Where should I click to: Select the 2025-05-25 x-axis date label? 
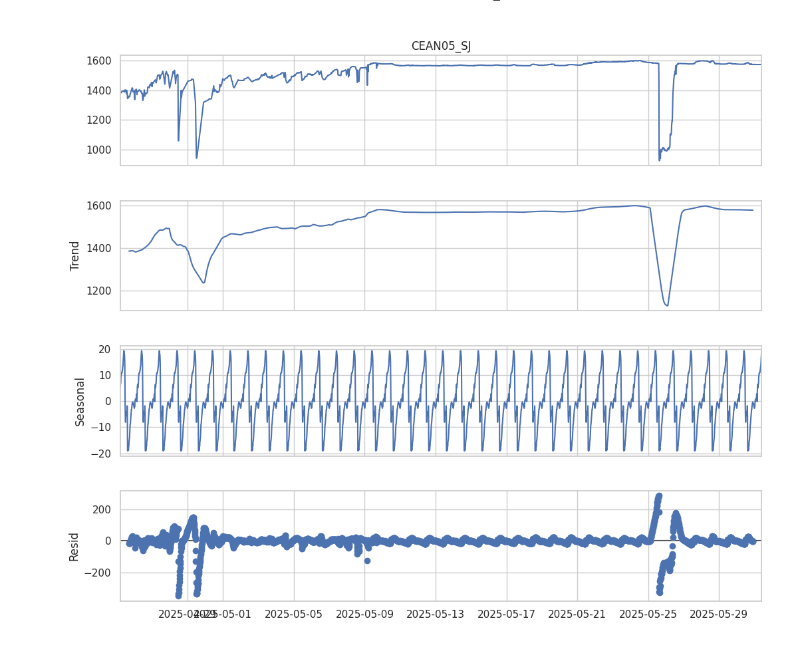tap(648, 614)
